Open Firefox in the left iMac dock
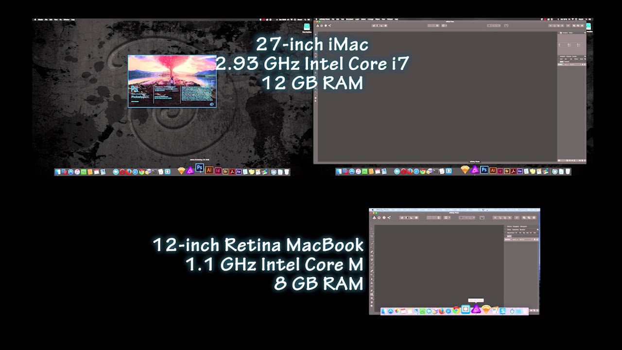This screenshot has width=622, height=350. [x=129, y=172]
